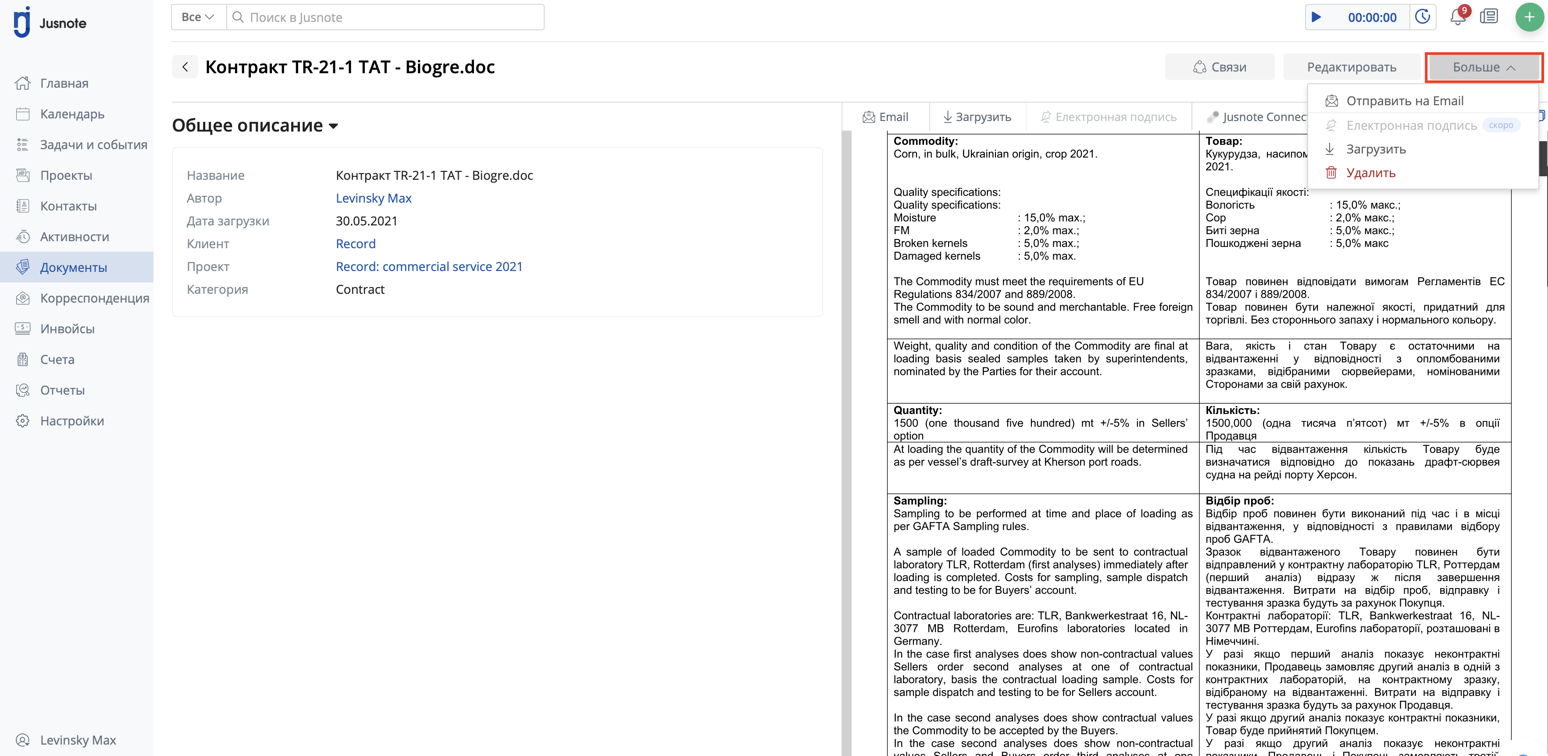Click the green plus create button
Image resolution: width=1548 pixels, height=756 pixels.
[x=1530, y=17]
